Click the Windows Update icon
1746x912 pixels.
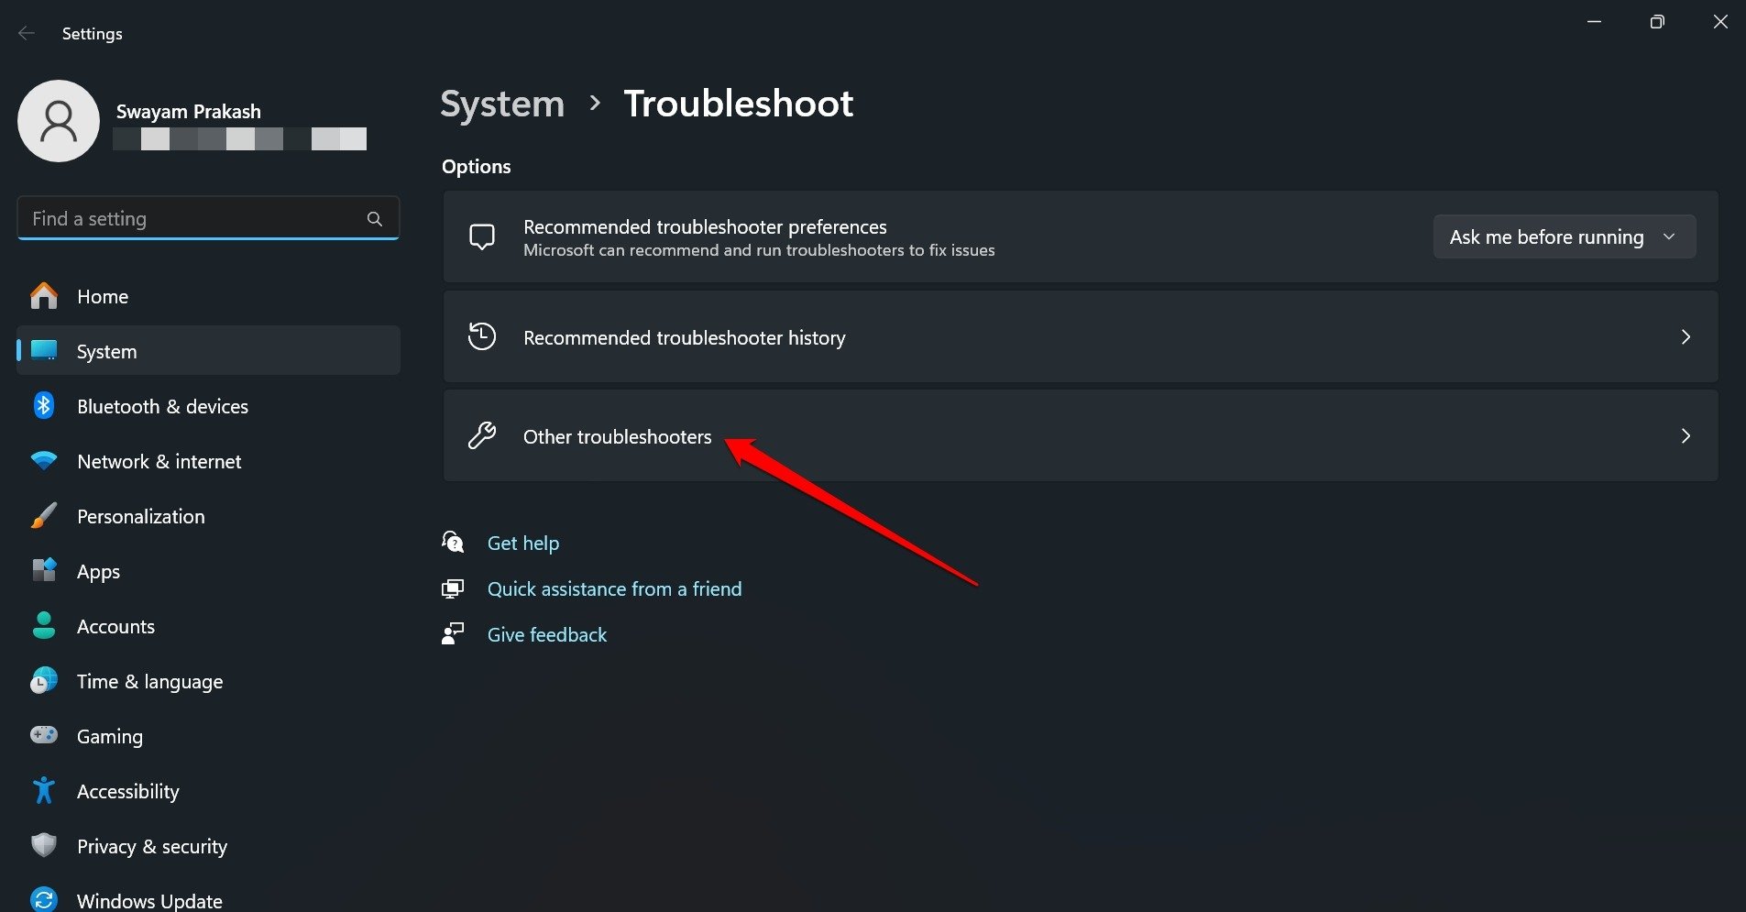coord(44,896)
